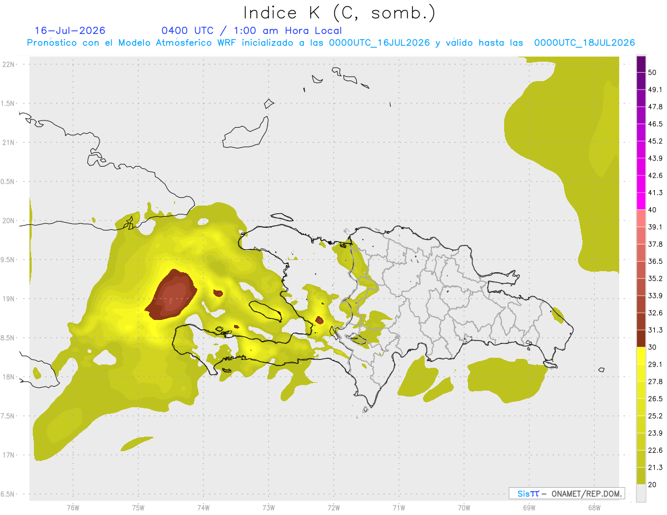Screen dimensions: 667x515
Task: Click the '74W' longitude label
Action: coord(203,508)
